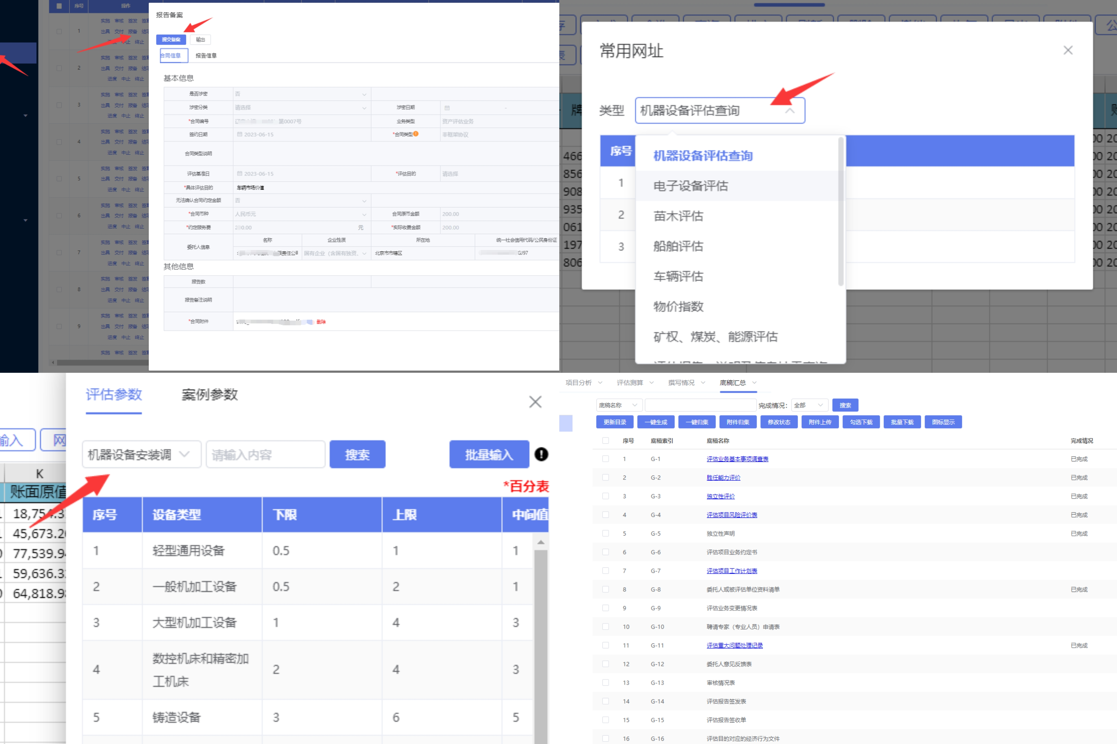The height and width of the screenshot is (744, 1117).
Task: Open the 无法确认合同约定金额 dropdown
Action: tap(301, 201)
